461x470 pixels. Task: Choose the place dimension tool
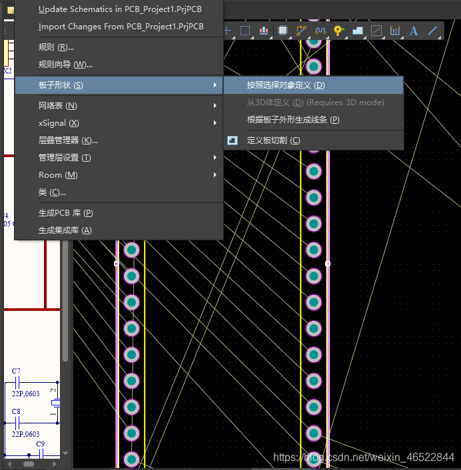point(394,31)
